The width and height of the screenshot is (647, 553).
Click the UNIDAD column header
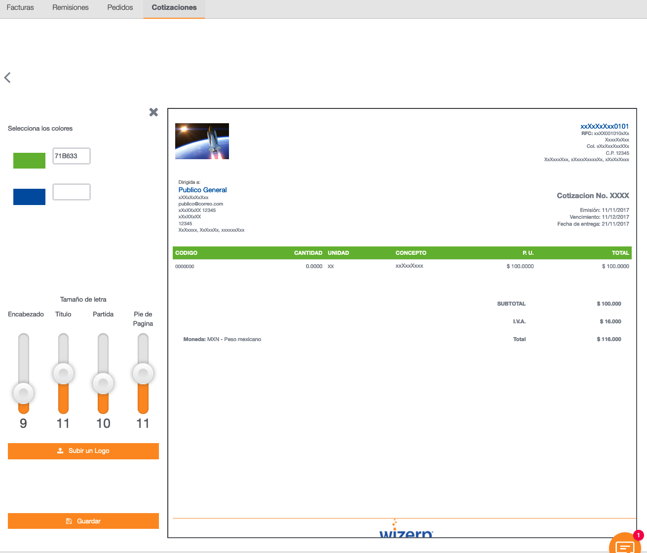[x=339, y=253]
